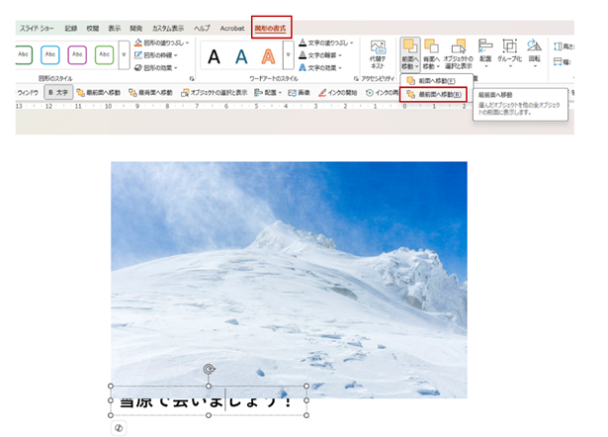Click the rotation handle above the text box

[209, 369]
